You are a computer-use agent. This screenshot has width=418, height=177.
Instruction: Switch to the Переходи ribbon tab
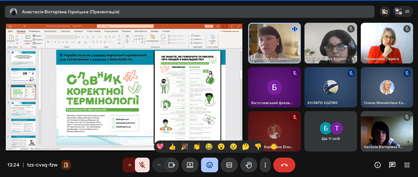click(x=65, y=31)
